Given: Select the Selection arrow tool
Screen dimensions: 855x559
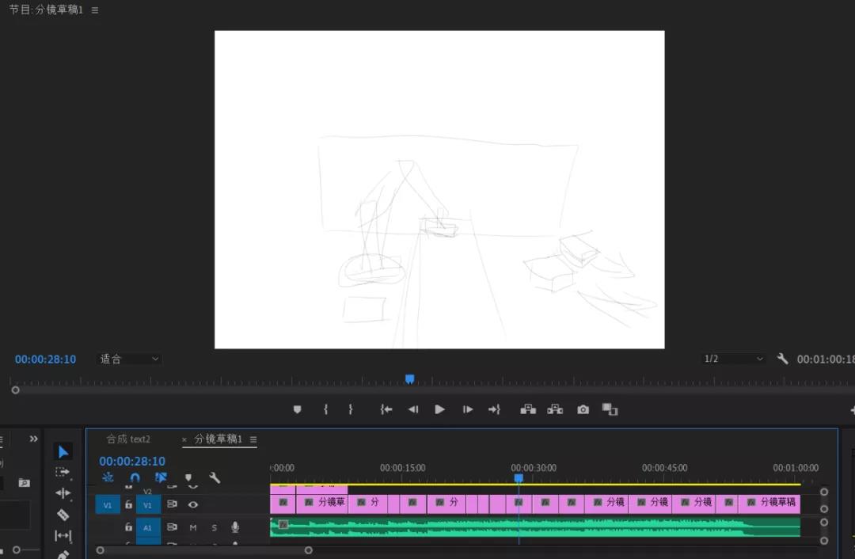Looking at the screenshot, I should coord(63,451).
